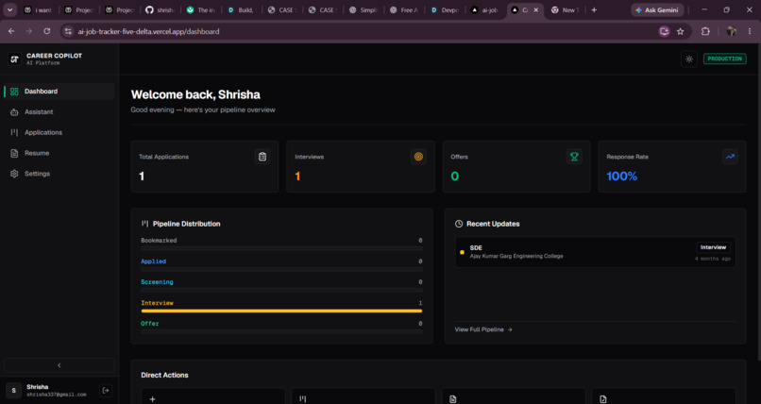Click the Applied pipeline bar
The image size is (761, 404).
[281, 269]
